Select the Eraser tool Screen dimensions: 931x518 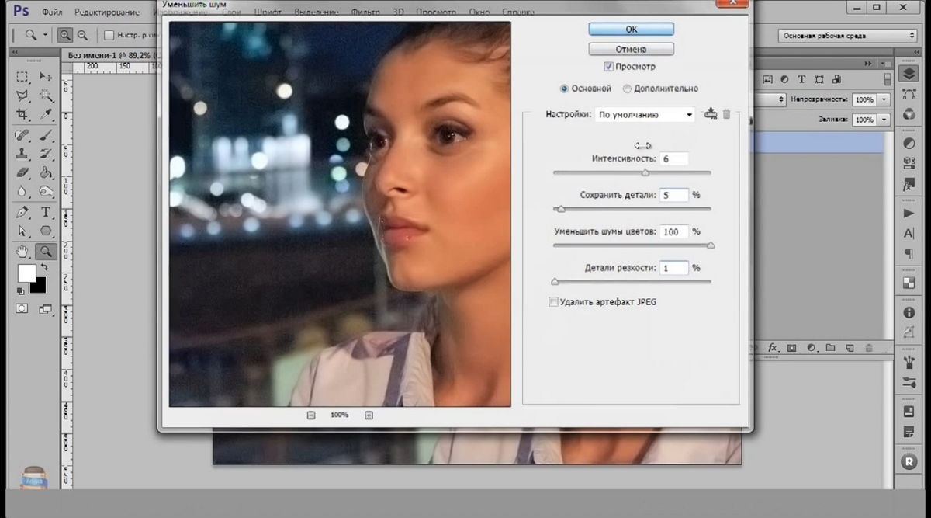(22, 172)
